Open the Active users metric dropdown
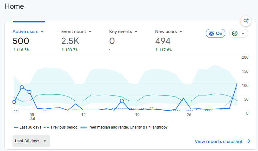This screenshot has height=151, width=258. tap(42, 32)
